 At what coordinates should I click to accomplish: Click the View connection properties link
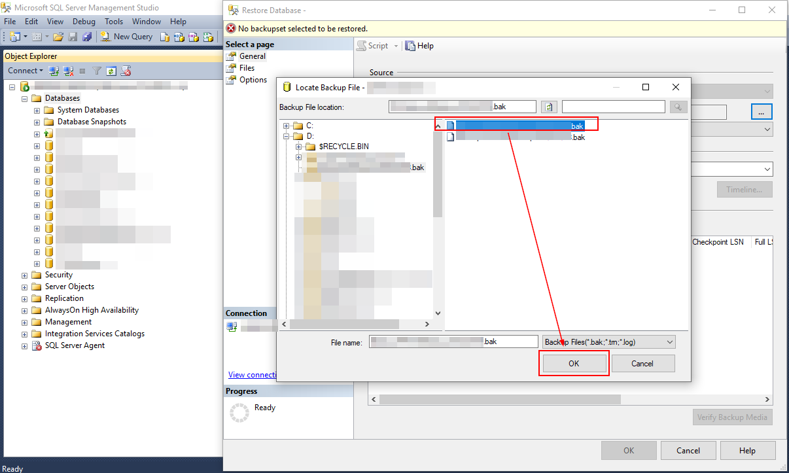tap(251, 375)
